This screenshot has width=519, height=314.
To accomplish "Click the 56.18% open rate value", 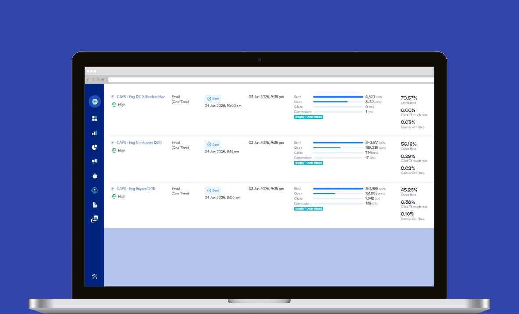I will pos(409,144).
